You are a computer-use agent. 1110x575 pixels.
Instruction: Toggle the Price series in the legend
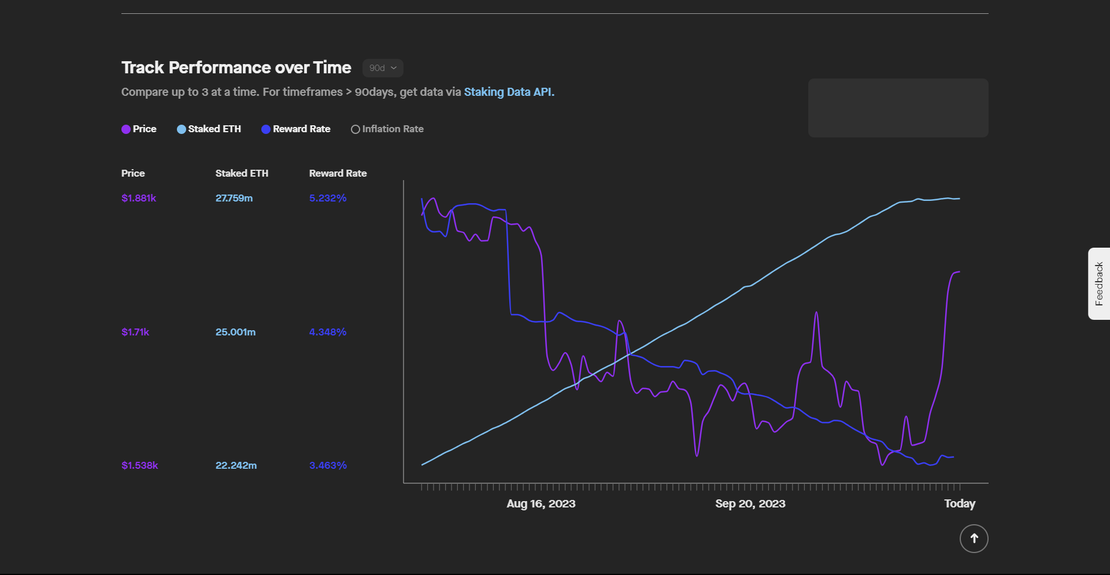(139, 129)
